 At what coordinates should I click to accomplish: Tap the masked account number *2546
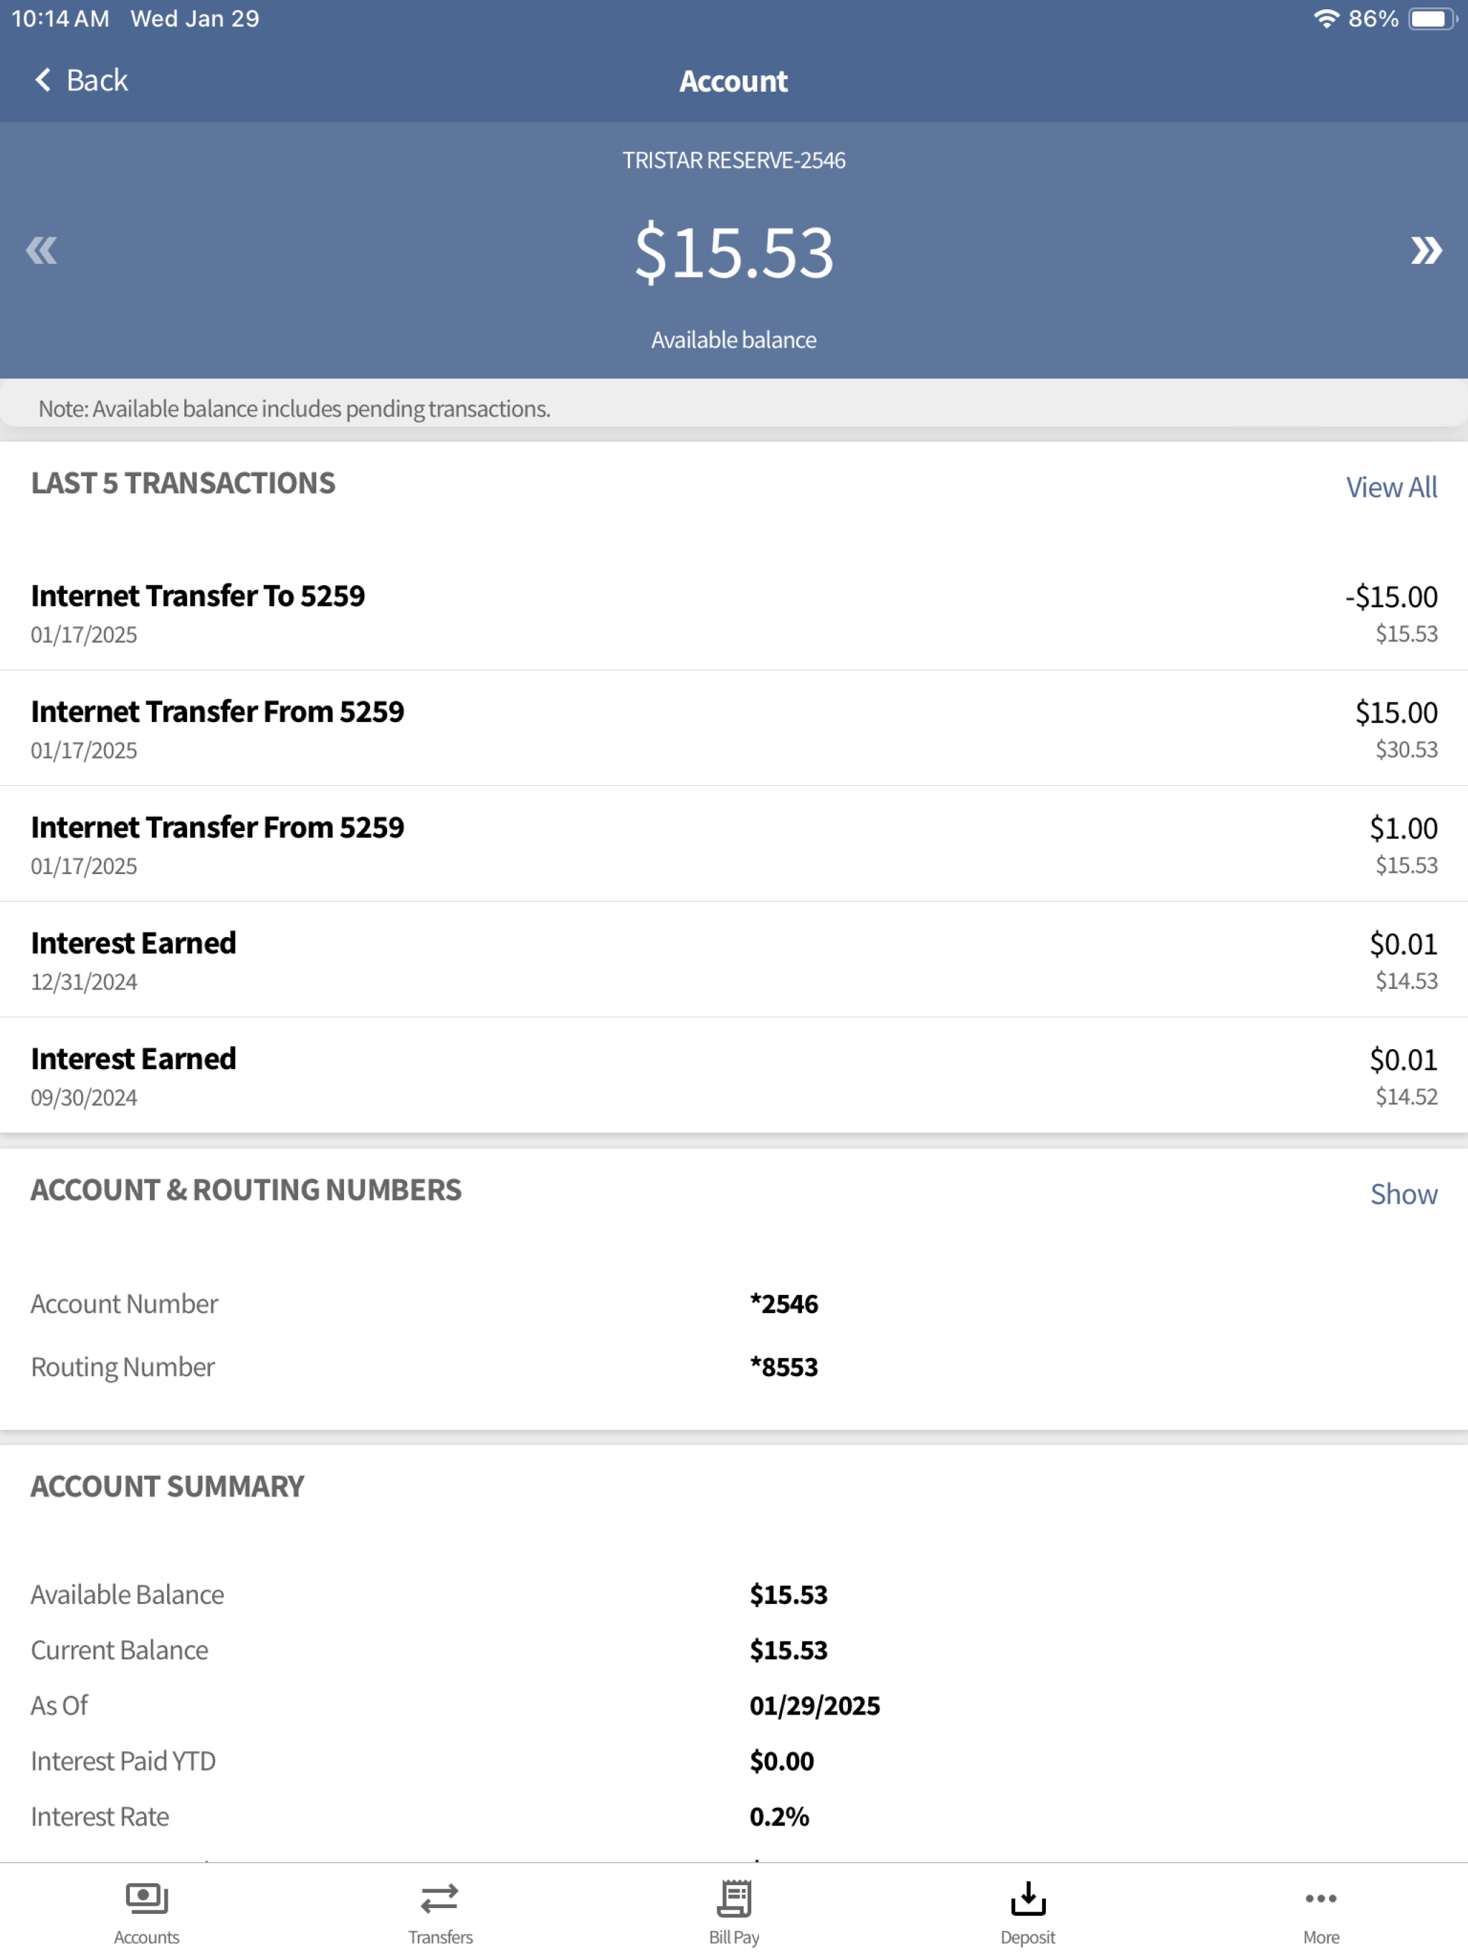coord(783,1304)
